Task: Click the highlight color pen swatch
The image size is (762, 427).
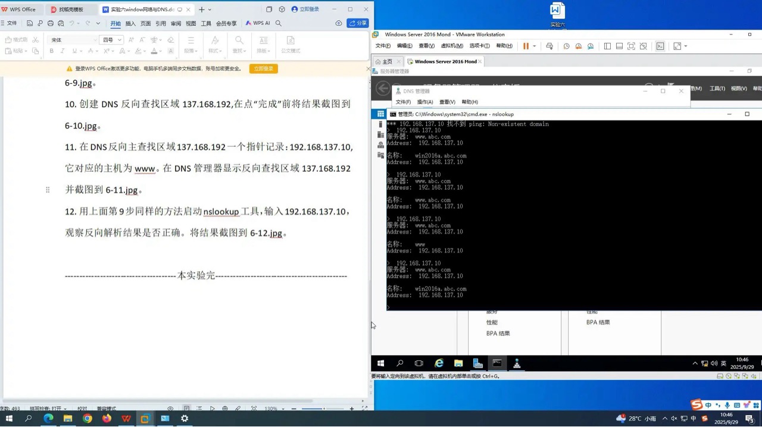Action: (138, 51)
